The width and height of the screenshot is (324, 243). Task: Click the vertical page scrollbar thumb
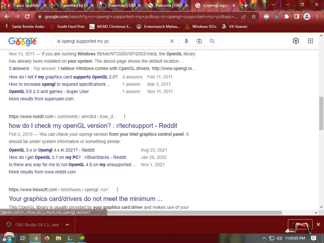[x=321, y=113]
